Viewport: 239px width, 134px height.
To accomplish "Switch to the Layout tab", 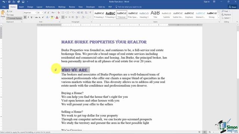I will click(x=39, y=7).
